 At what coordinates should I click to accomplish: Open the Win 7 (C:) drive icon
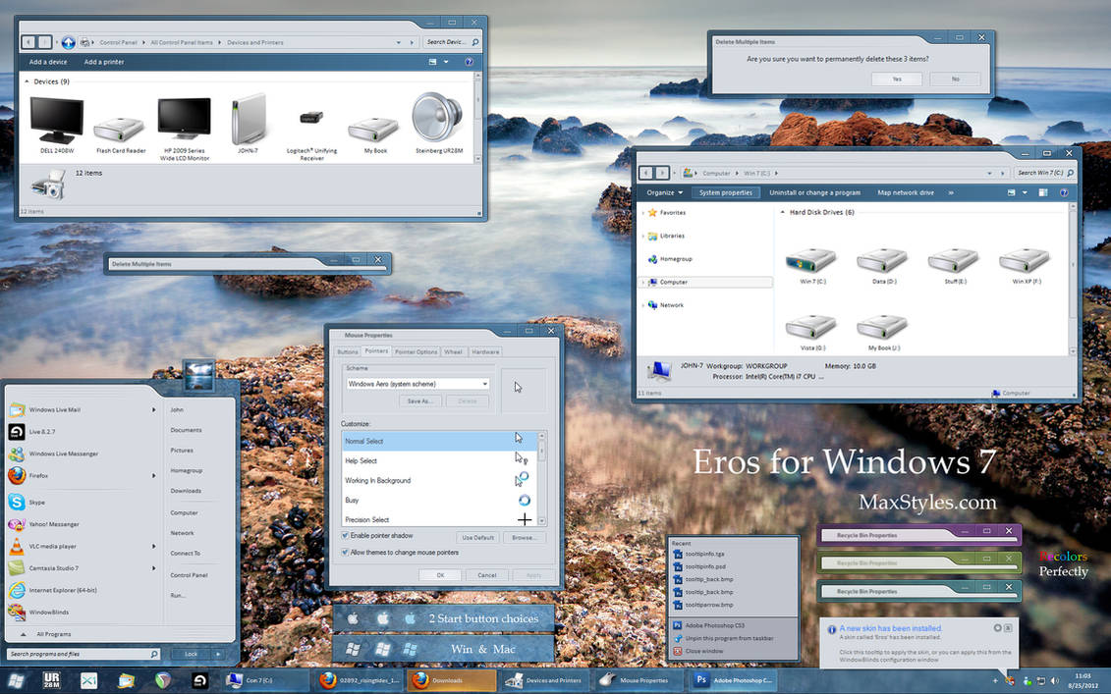click(x=811, y=260)
